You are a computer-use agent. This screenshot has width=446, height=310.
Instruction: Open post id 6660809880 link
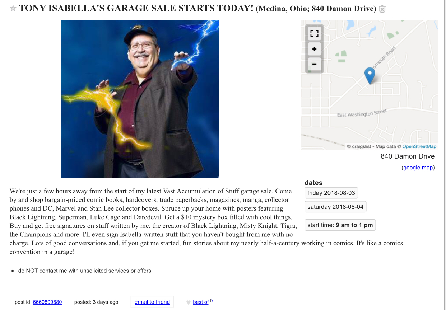click(47, 302)
